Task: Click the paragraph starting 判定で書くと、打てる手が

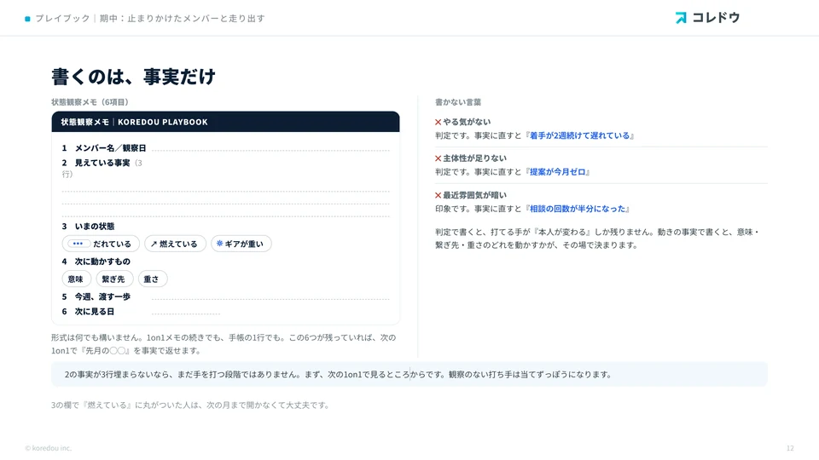Action: point(597,239)
